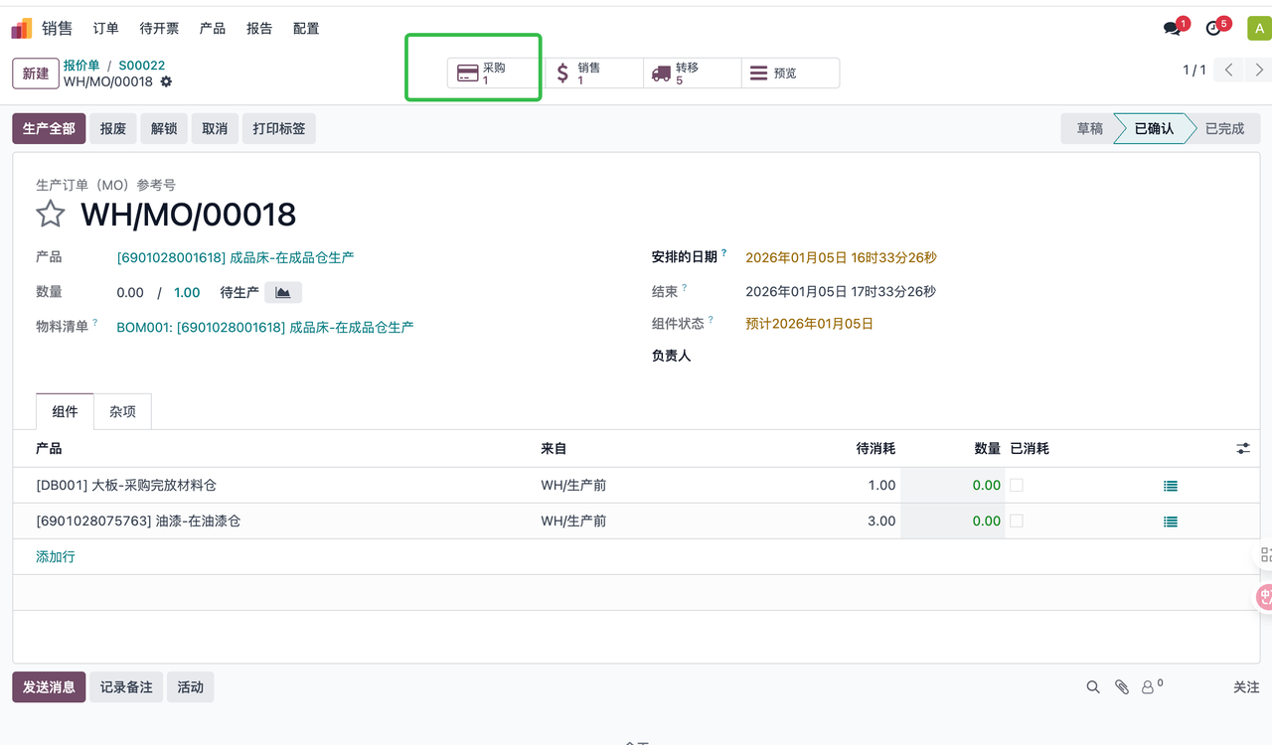Go to next record arrow
This screenshot has width=1272, height=745.
pos(1259,70)
